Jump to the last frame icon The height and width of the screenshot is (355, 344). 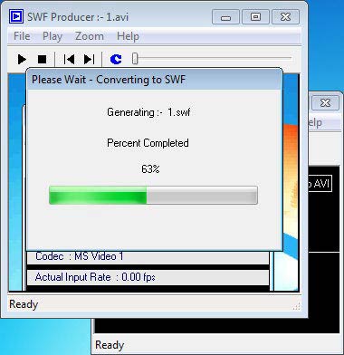tap(89, 59)
